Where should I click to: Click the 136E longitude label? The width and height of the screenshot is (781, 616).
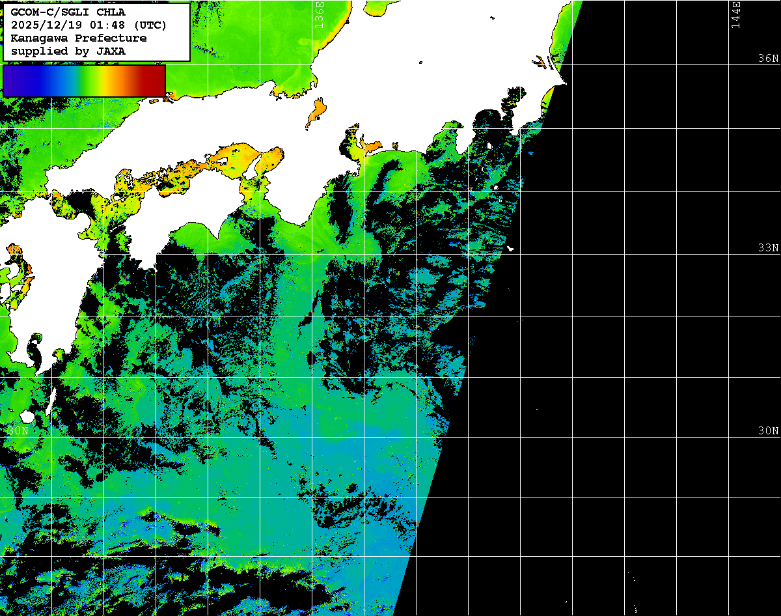(x=319, y=14)
